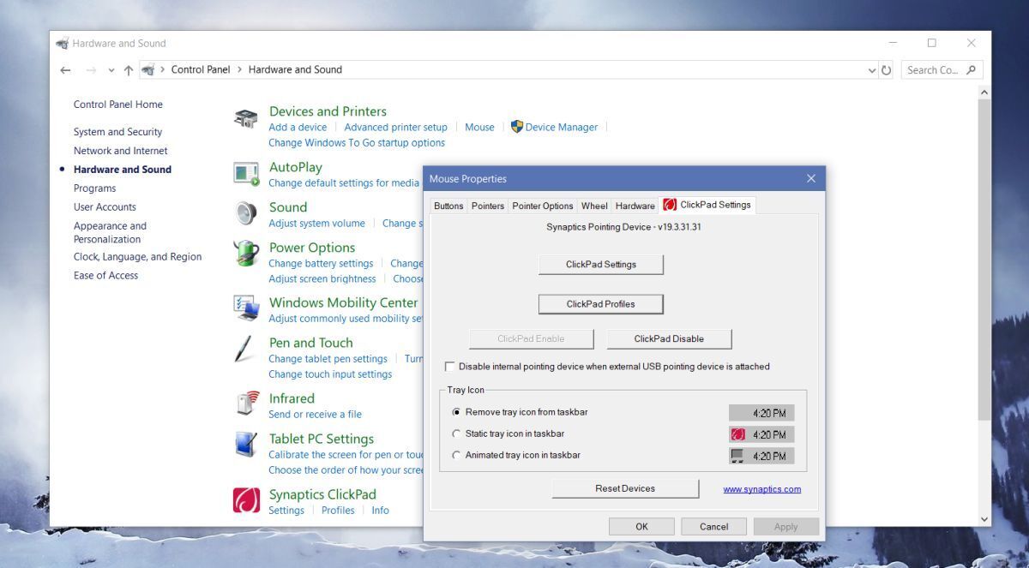Open Devices and Printers via its printer icon
Viewport: 1029px width, 568px height.
244,117
